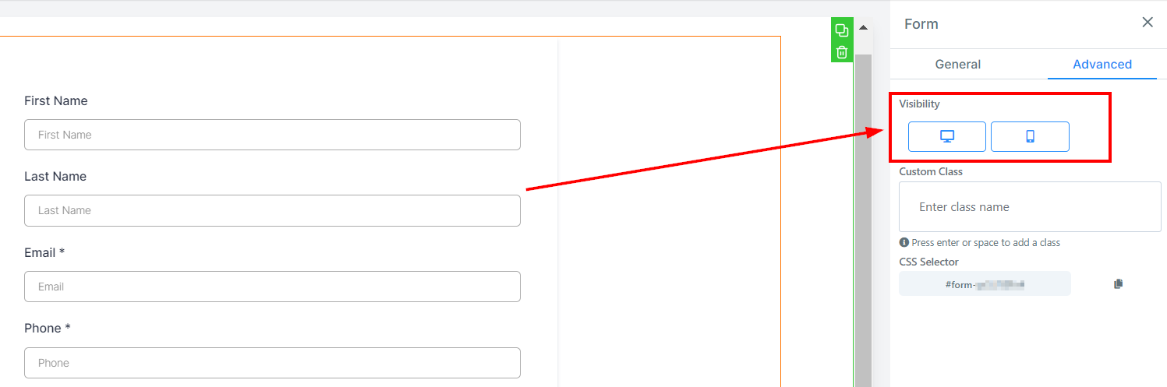The height and width of the screenshot is (387, 1167).
Task: Delete the form using the trash icon
Action: 842,52
